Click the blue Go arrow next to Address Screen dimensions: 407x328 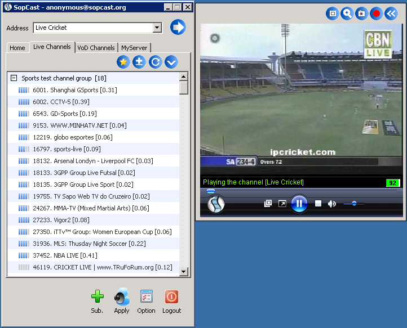(x=178, y=27)
